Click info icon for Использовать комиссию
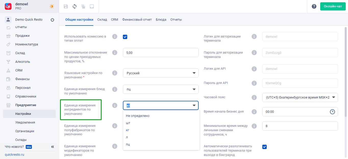348x159 pixels. tap(115, 36)
